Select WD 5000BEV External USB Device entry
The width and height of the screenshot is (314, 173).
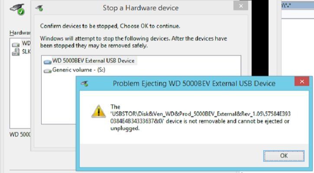tap(90, 61)
